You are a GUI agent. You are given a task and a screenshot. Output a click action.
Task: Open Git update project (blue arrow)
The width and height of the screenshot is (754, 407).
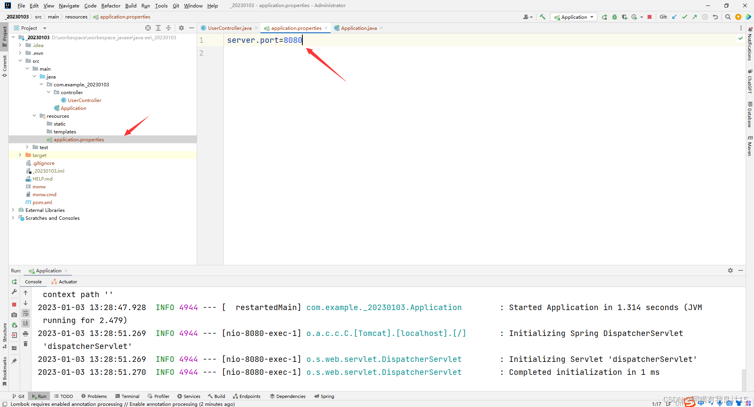click(x=675, y=17)
